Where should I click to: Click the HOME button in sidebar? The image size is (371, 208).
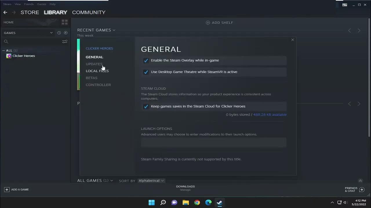(x=9, y=22)
